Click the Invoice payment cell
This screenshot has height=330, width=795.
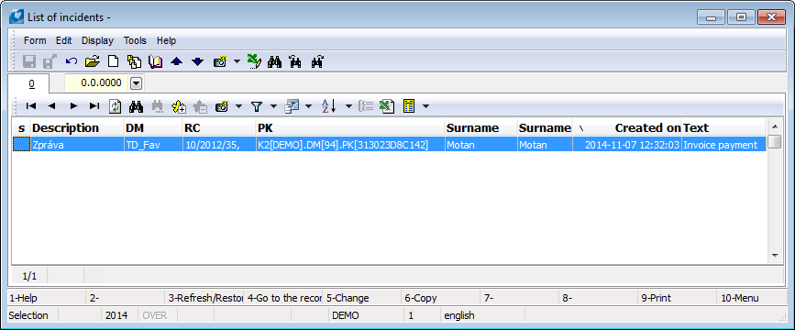pyautogui.click(x=724, y=145)
